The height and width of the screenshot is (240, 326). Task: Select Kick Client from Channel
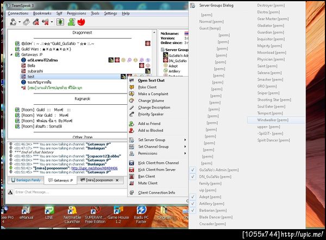pyautogui.click(x=158, y=163)
